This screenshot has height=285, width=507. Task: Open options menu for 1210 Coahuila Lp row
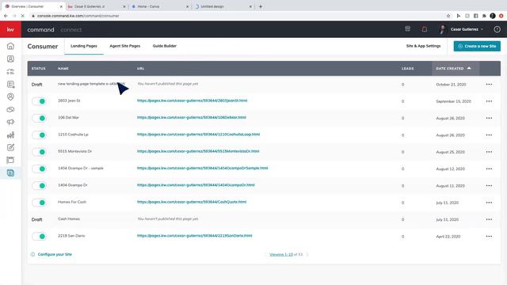click(x=489, y=135)
